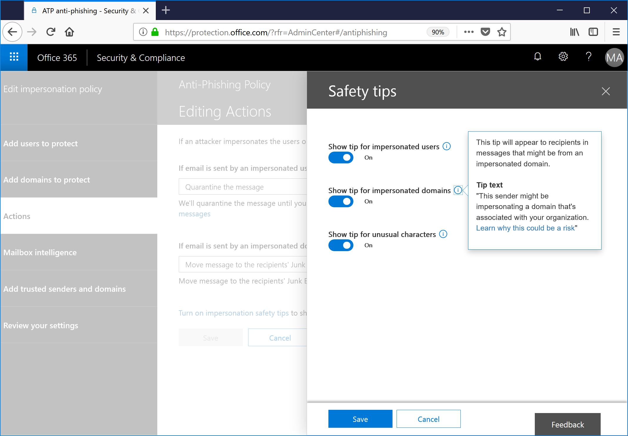Click info icon beside impersonated users tip

coord(447,146)
